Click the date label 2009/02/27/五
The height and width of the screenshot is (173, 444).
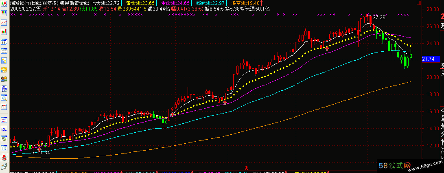pos(26,9)
